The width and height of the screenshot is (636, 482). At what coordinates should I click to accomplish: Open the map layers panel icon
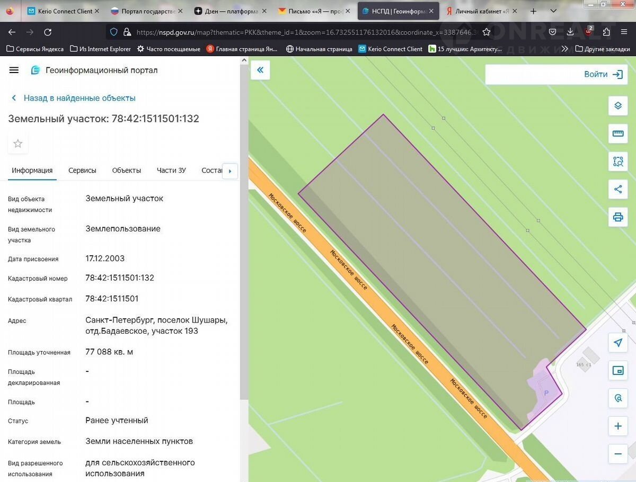click(x=617, y=105)
